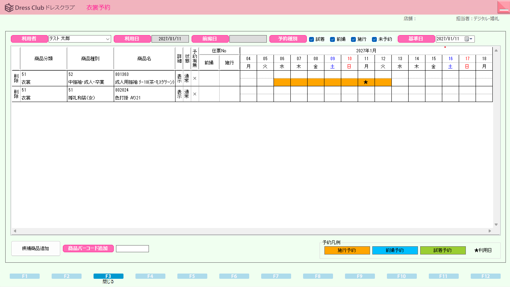Screen dimensions: 510x287
Task: Click the 利用日 pink label
Action: [x=132, y=39]
